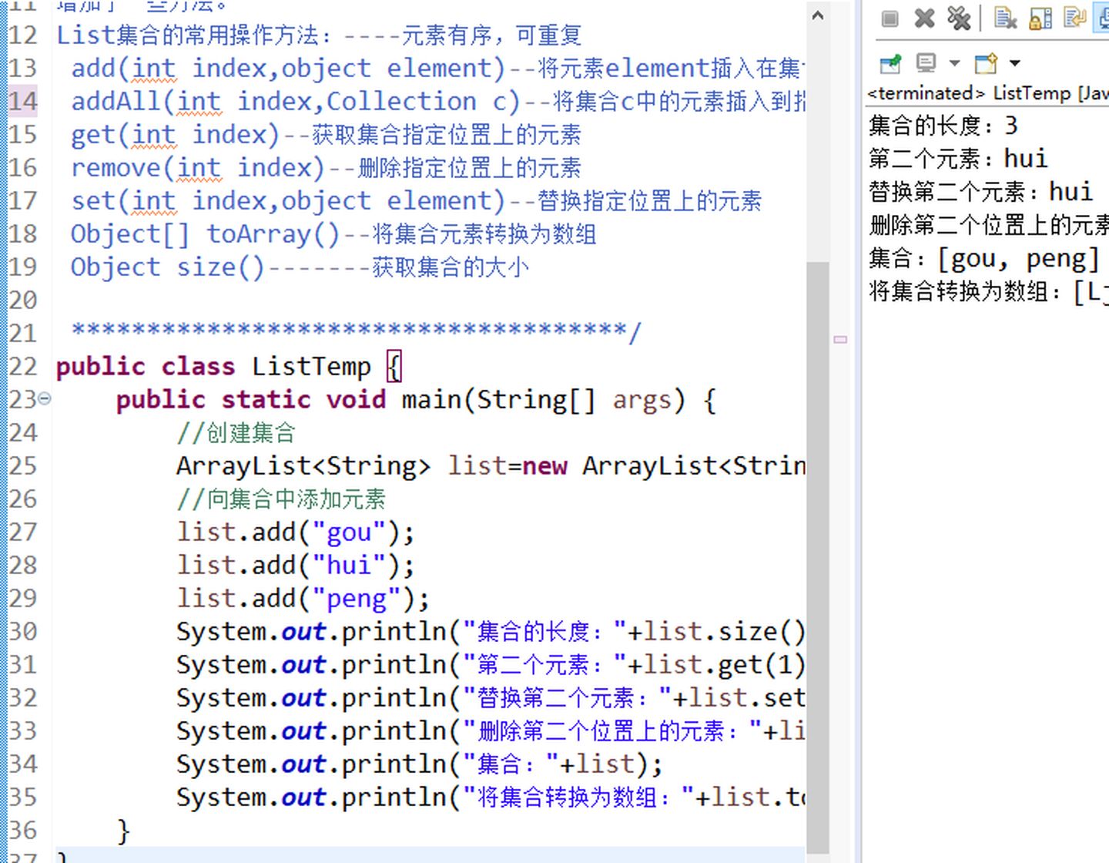Click the println '替换第二个元素' code line
The width and height of the screenshot is (1109, 863).
pos(491,697)
